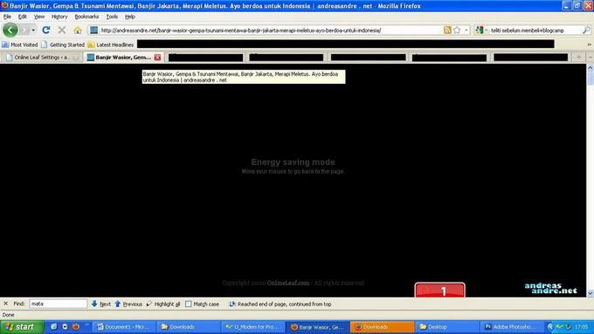Reload the page with the blue refresh icon

[x=46, y=30]
